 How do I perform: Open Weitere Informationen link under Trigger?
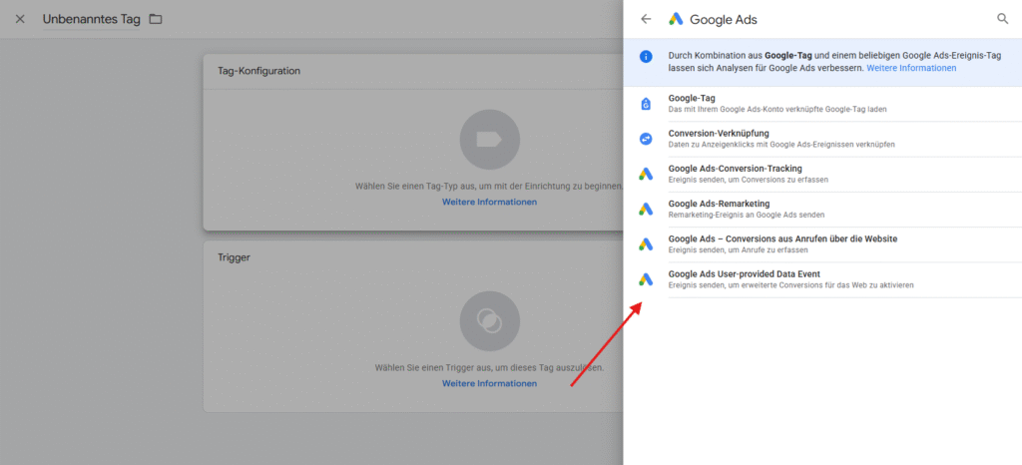coord(489,383)
